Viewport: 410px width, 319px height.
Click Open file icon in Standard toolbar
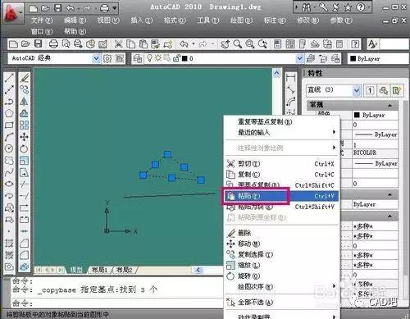pyautogui.click(x=25, y=44)
